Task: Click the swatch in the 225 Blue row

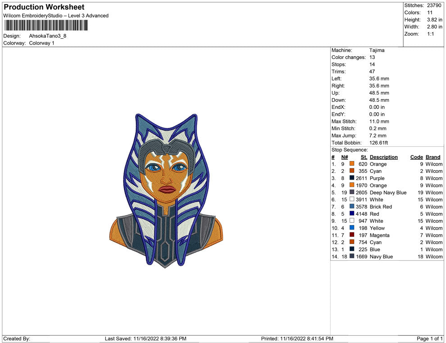Action: (352, 249)
